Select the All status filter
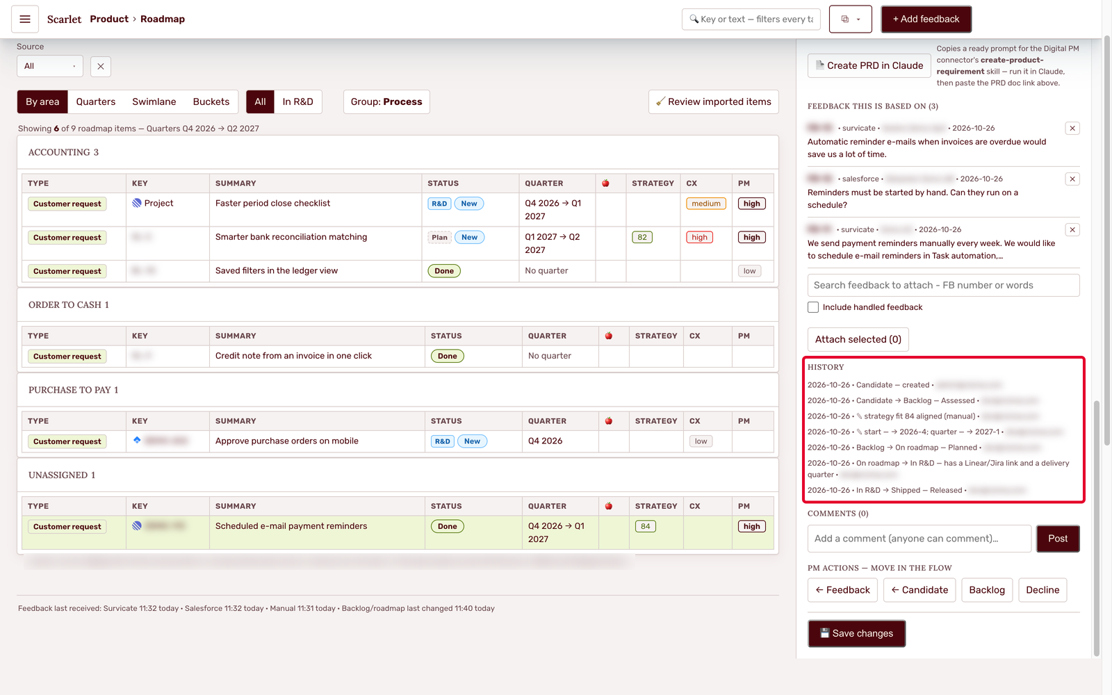 pos(260,101)
